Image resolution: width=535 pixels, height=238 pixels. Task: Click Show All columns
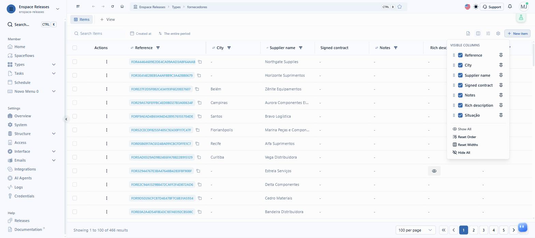click(x=462, y=129)
